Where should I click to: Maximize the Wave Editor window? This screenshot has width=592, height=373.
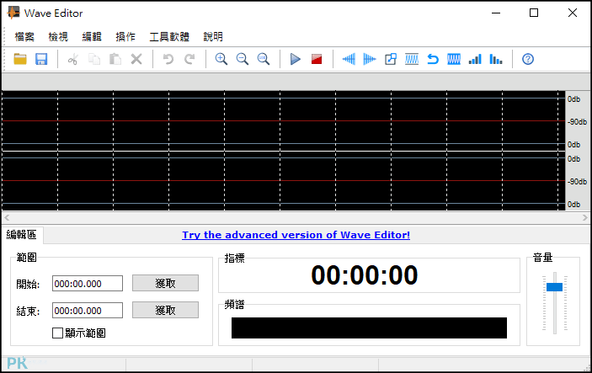coord(534,13)
